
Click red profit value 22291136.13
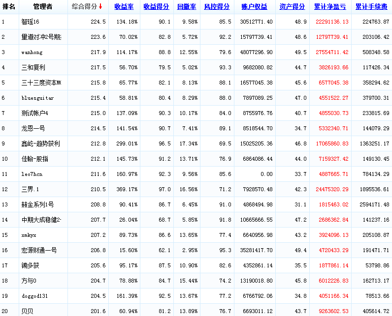pyautogui.click(x=331, y=22)
